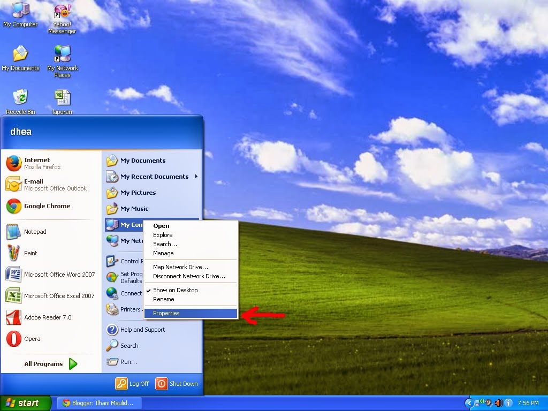This screenshot has width=548, height=411.
Task: Launch Mozilla Firefox from Start menu
Action: click(x=51, y=163)
